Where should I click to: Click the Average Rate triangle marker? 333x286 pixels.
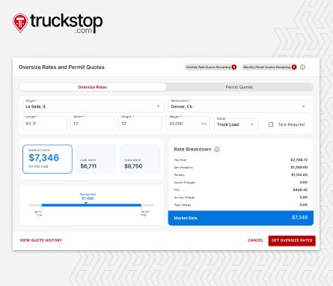(x=86, y=203)
